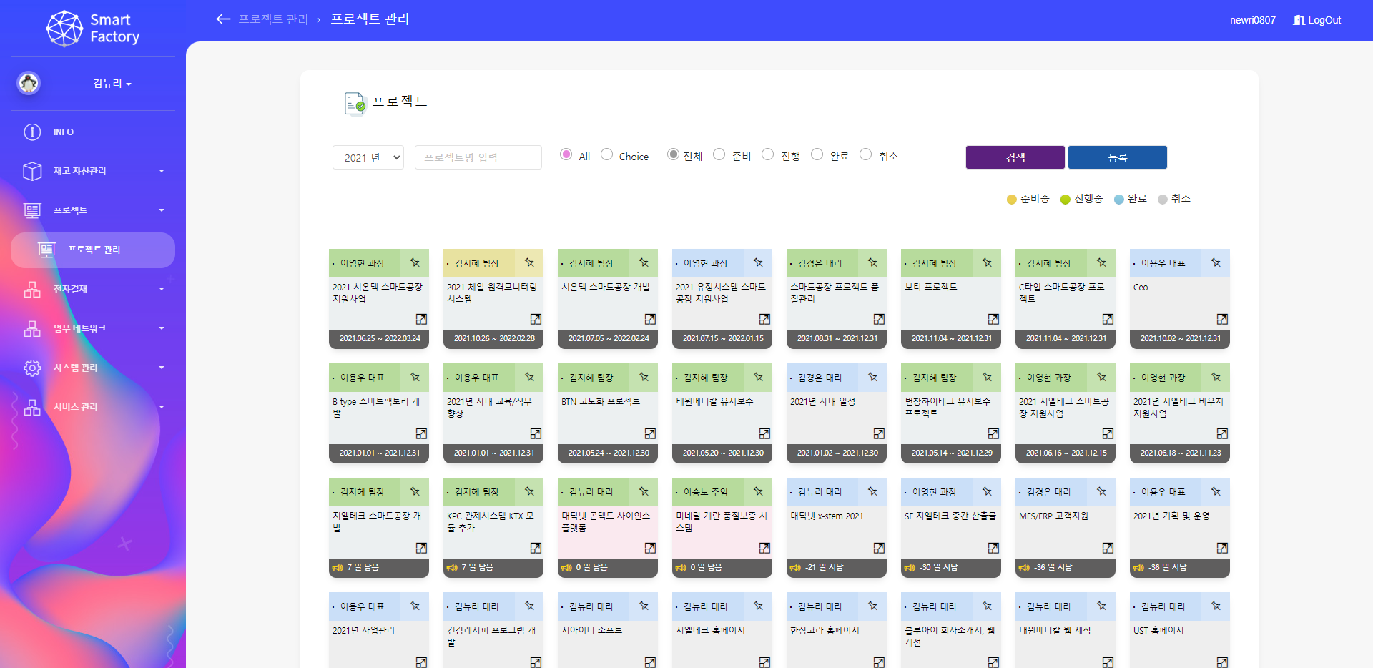1373x668 pixels.
Task: Open the 프로젝트 관리 sidebar item
Action: (x=93, y=250)
